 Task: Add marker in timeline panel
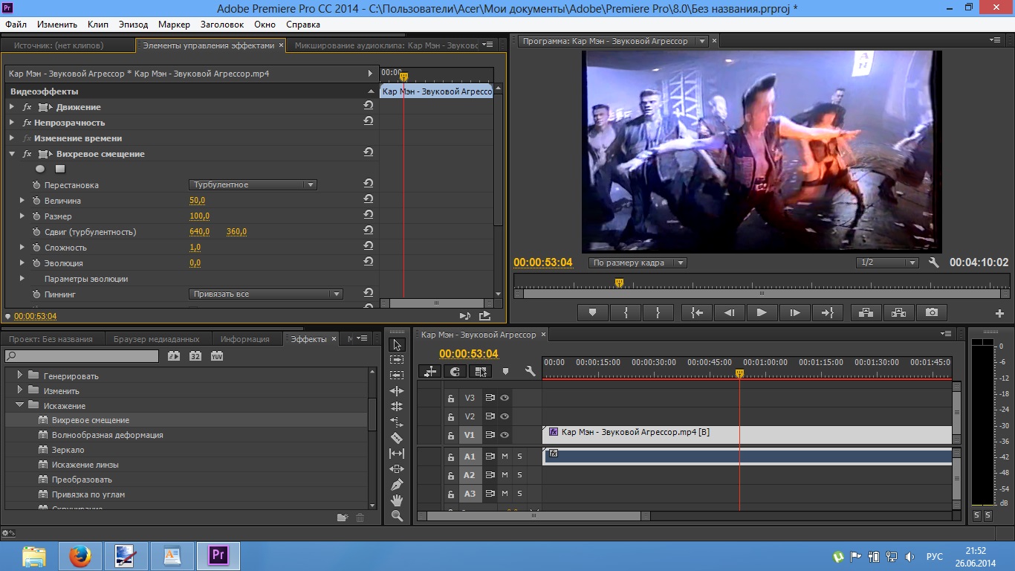pos(506,371)
